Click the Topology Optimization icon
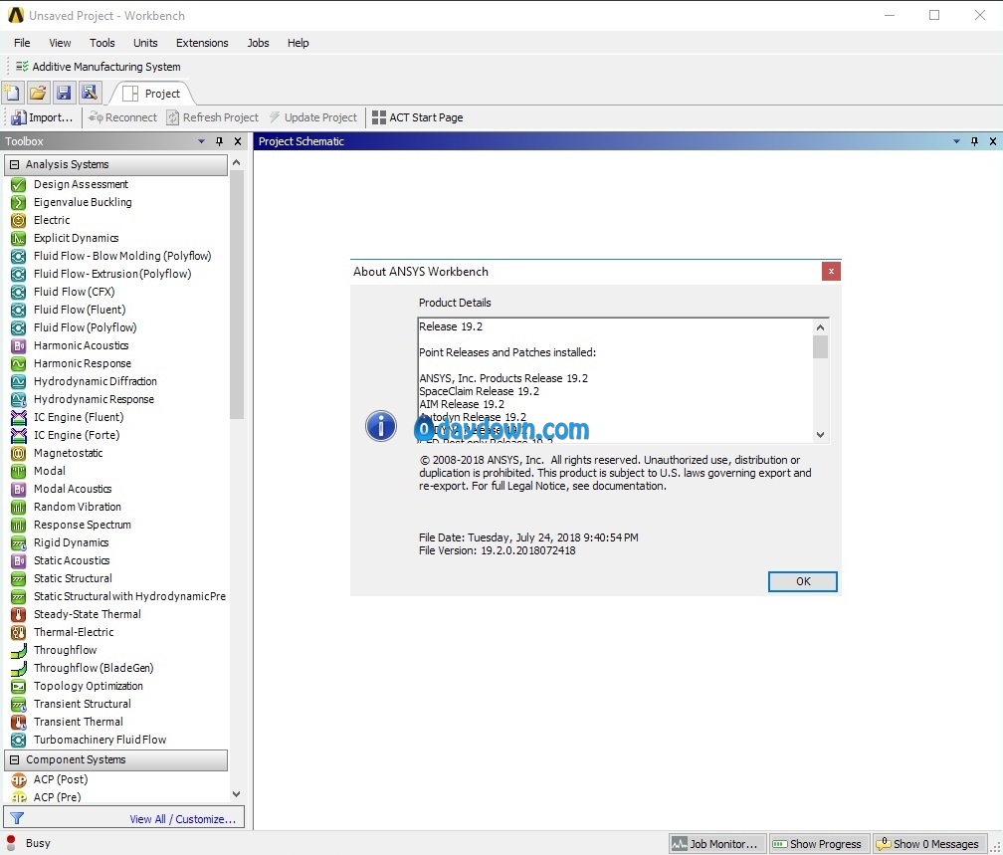Image resolution: width=1003 pixels, height=855 pixels. coord(19,686)
